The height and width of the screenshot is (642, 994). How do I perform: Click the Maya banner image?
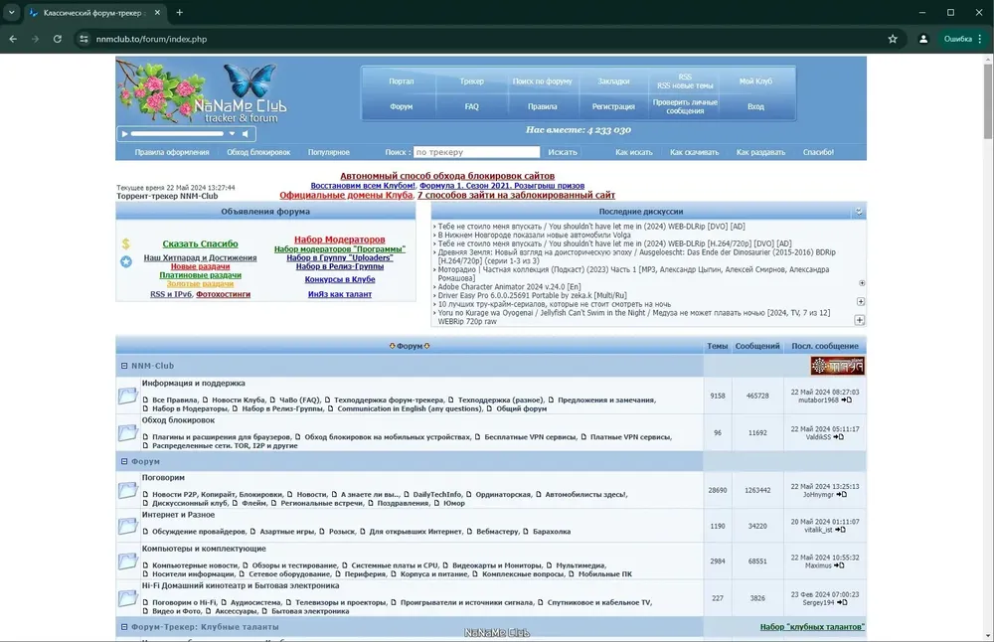[837, 366]
